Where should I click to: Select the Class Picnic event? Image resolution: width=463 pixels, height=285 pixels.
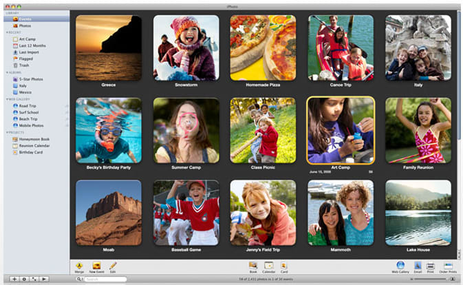point(263,130)
